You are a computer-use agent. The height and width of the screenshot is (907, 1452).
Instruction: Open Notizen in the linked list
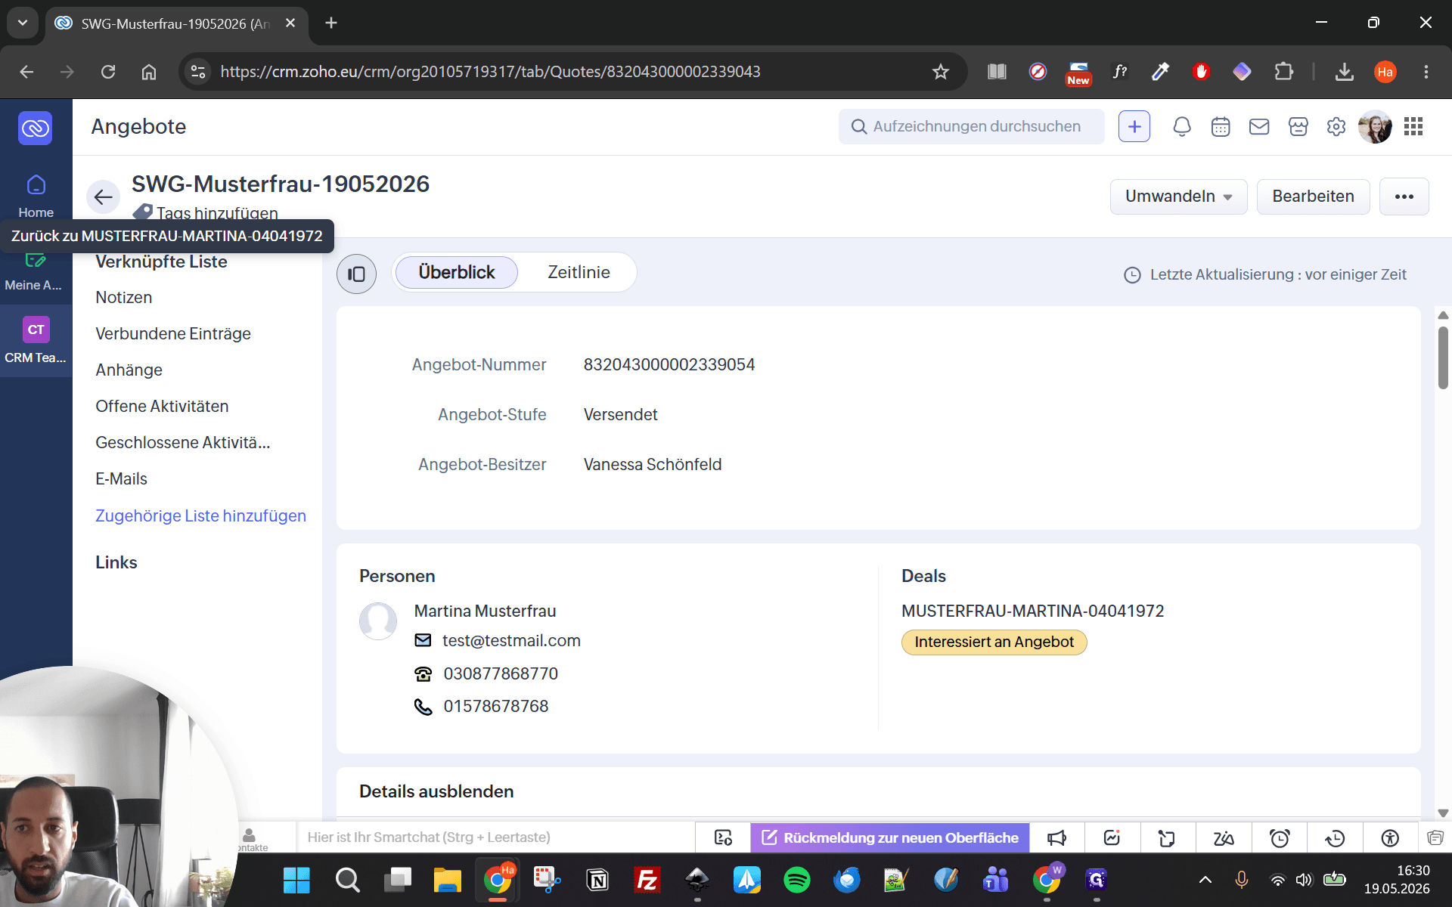tap(124, 298)
